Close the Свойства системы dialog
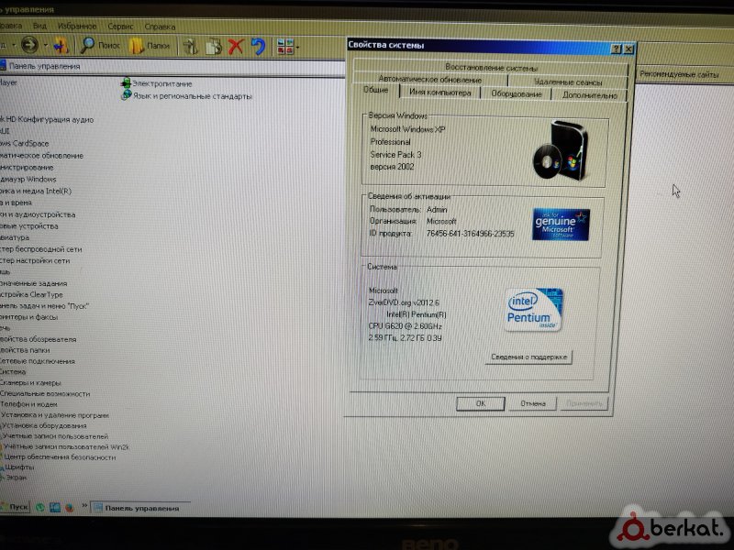Screen dimensions: 734x550 [x=628, y=49]
